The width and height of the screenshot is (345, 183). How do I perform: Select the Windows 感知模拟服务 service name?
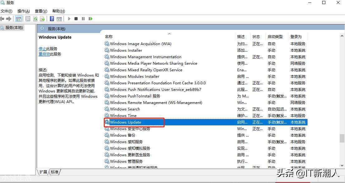click(130, 148)
